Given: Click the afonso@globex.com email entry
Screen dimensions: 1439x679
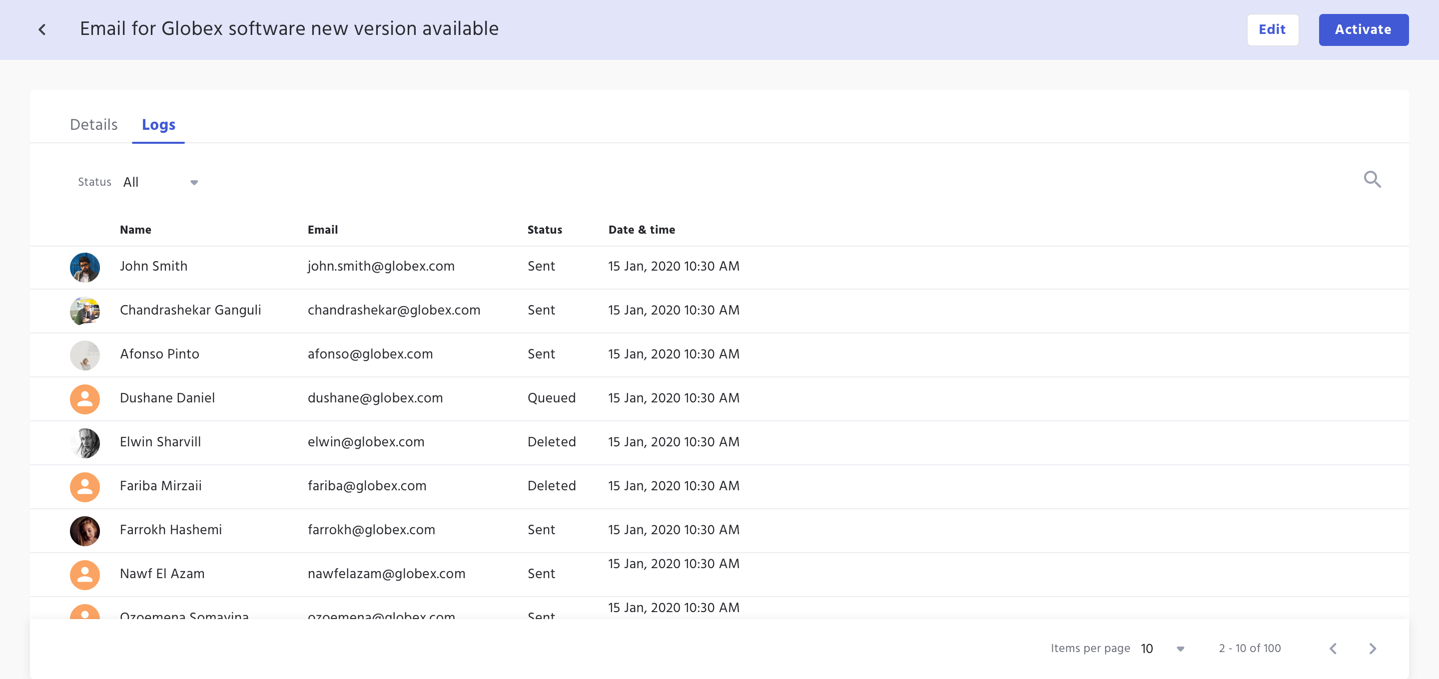Looking at the screenshot, I should coord(370,354).
